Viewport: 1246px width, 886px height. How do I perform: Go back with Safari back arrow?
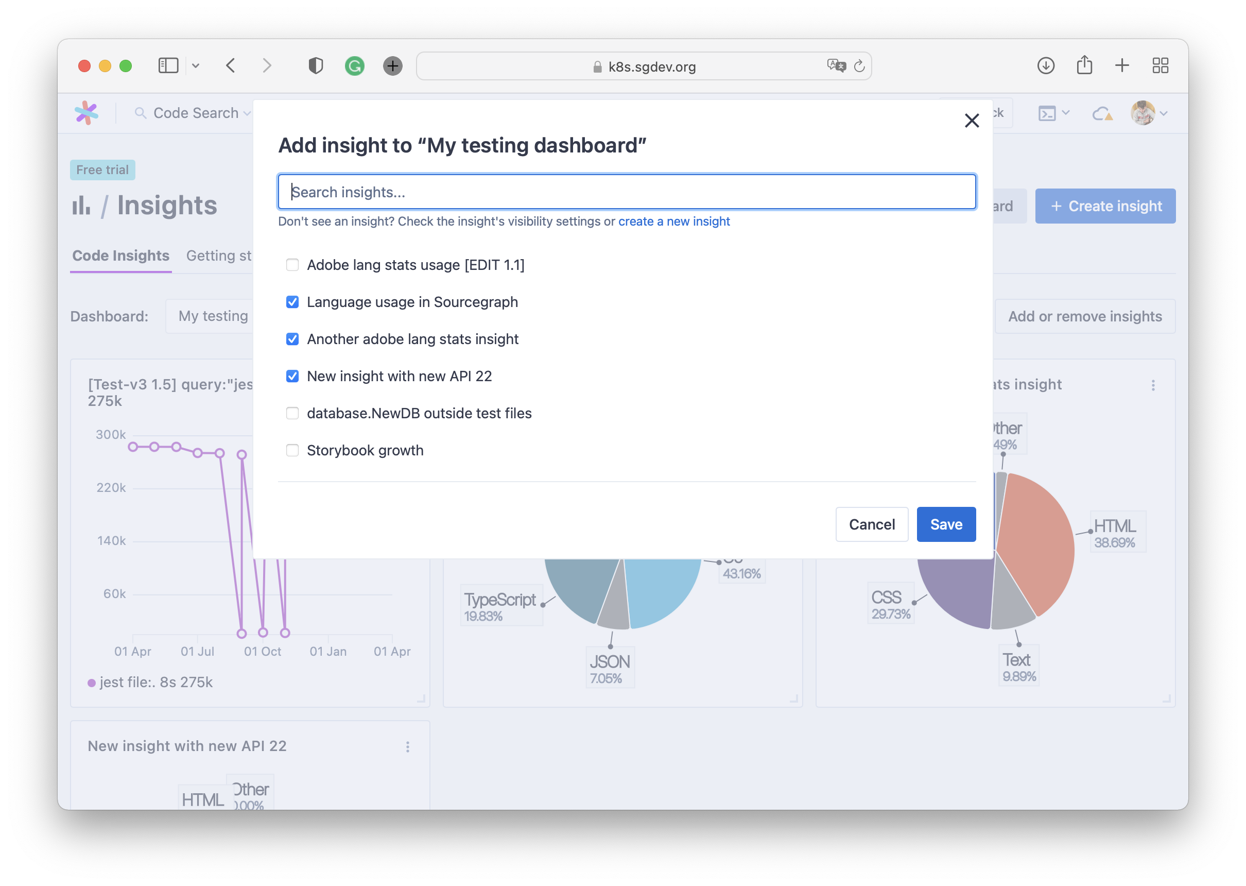231,66
